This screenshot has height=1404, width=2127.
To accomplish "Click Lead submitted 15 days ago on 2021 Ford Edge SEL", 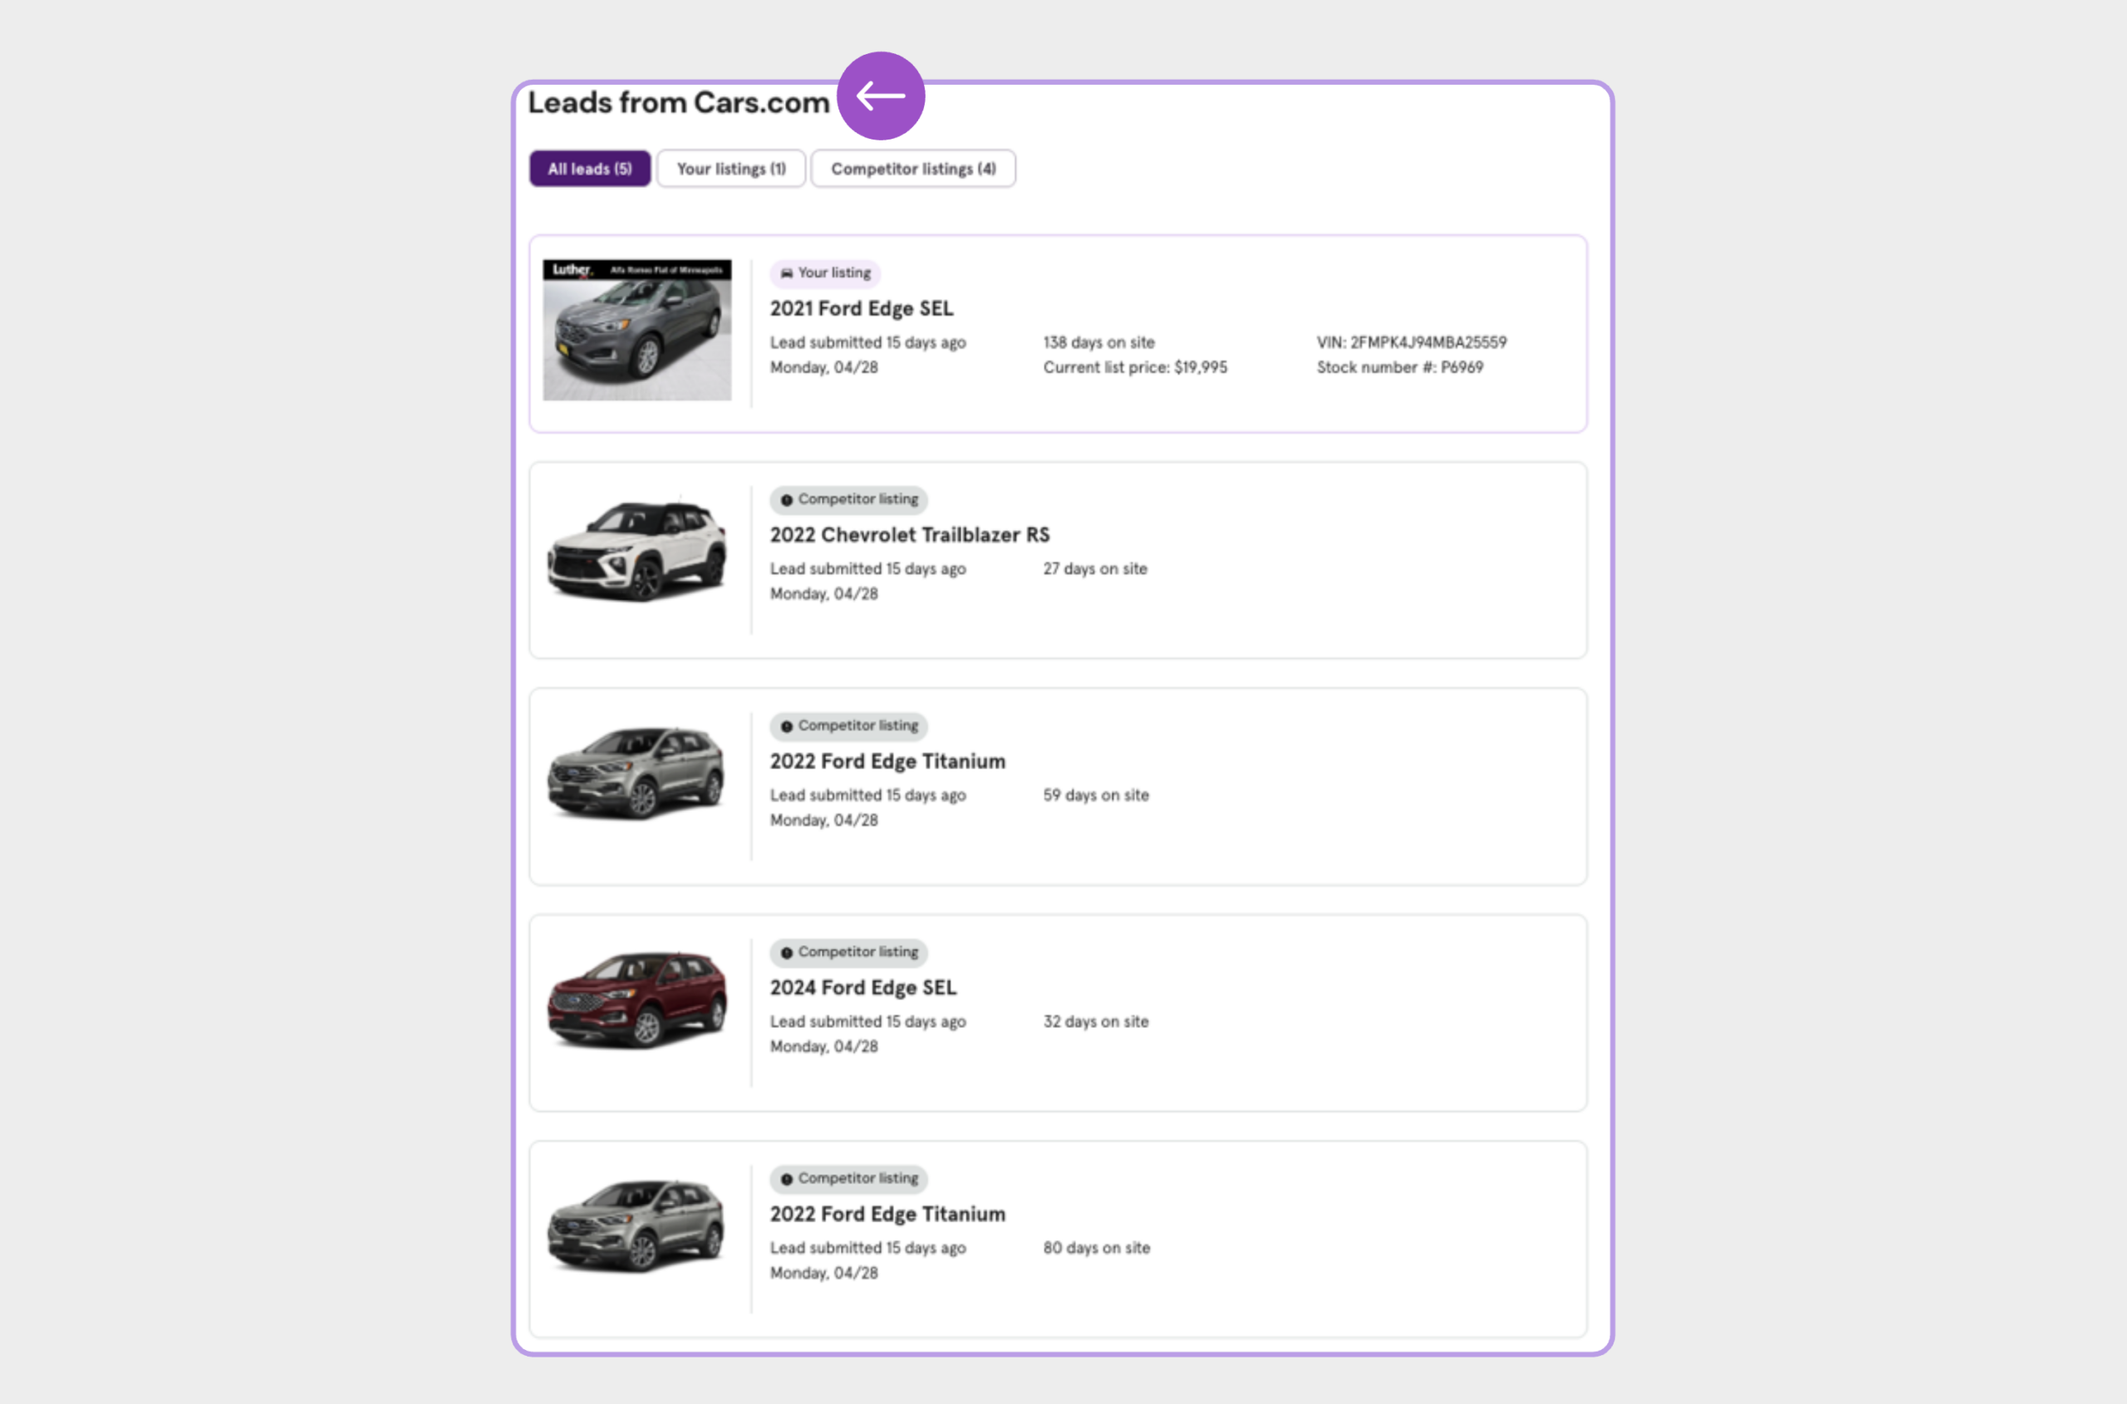I will tap(867, 342).
